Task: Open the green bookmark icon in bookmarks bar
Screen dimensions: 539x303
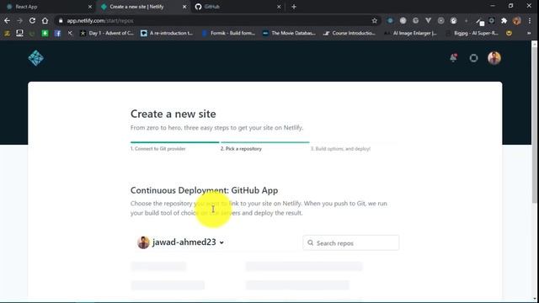Action: tap(45, 34)
